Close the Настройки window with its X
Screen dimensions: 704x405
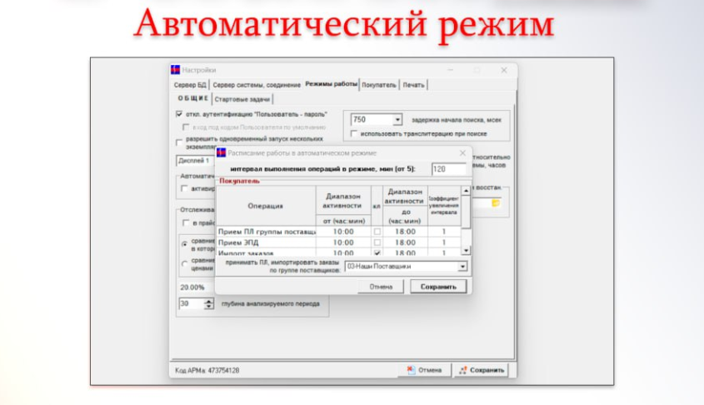[x=504, y=70]
